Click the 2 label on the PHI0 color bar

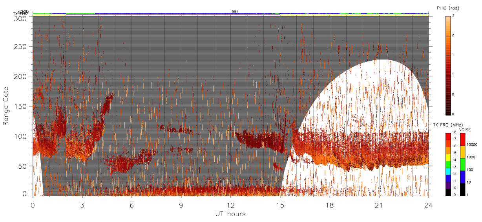pos(453,35)
